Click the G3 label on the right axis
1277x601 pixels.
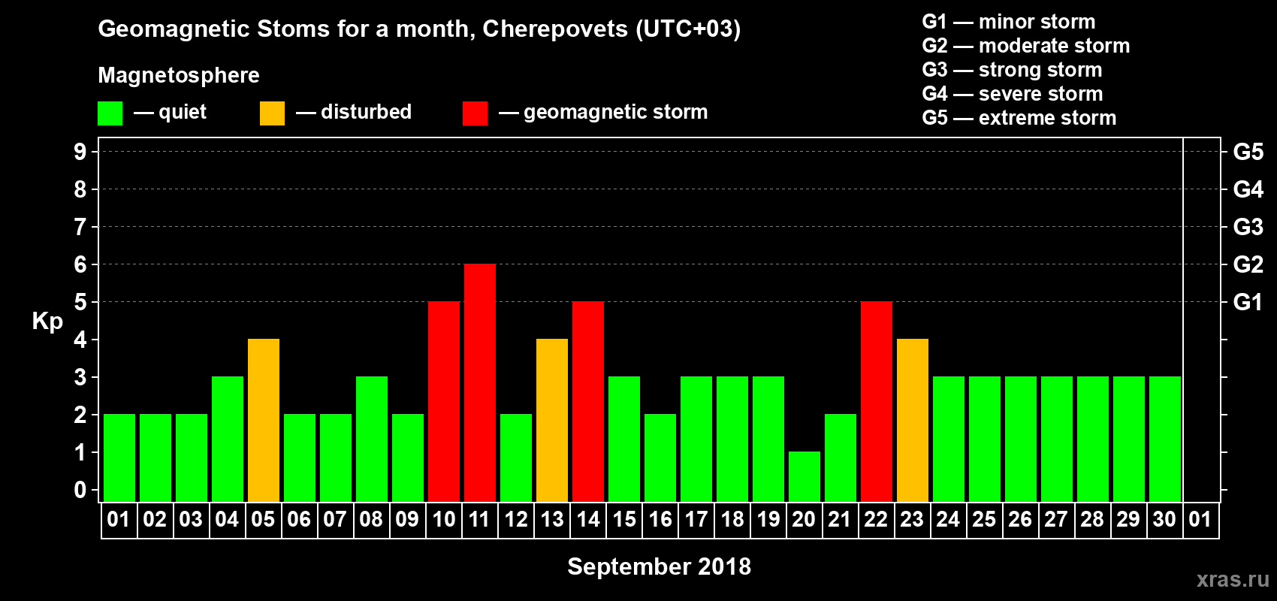pyautogui.click(x=1248, y=227)
